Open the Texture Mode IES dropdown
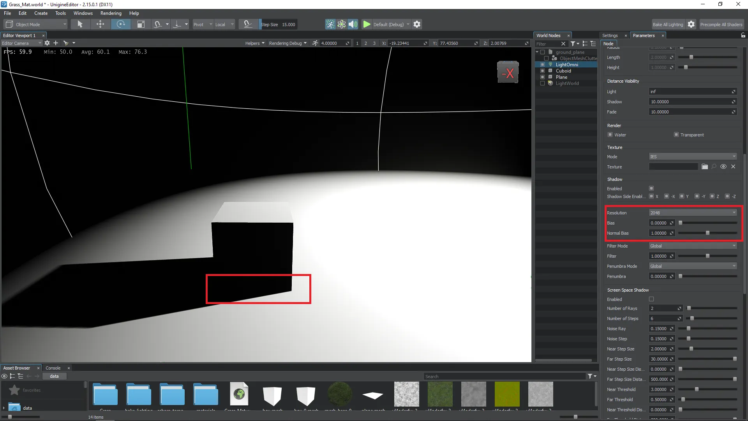Screen dimensions: 748x421 pos(693,156)
